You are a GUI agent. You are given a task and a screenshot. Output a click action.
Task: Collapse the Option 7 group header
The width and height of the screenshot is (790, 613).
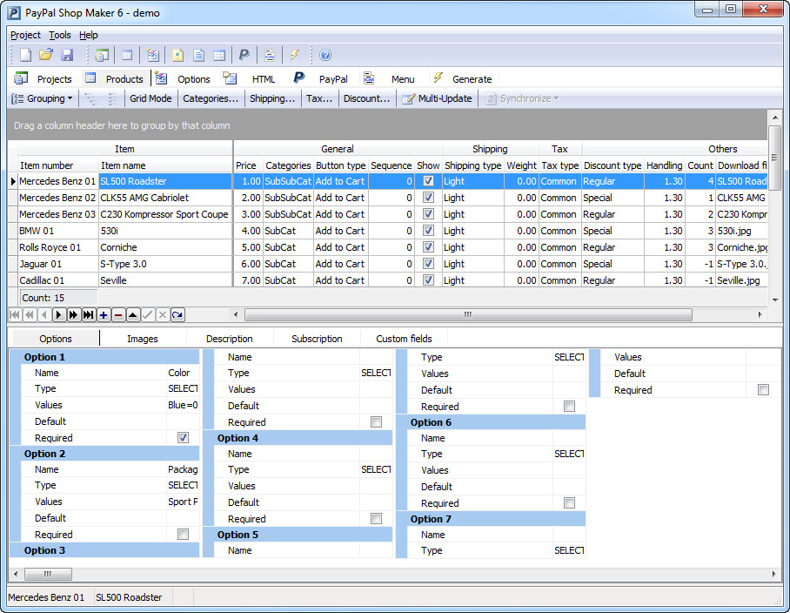click(x=491, y=519)
